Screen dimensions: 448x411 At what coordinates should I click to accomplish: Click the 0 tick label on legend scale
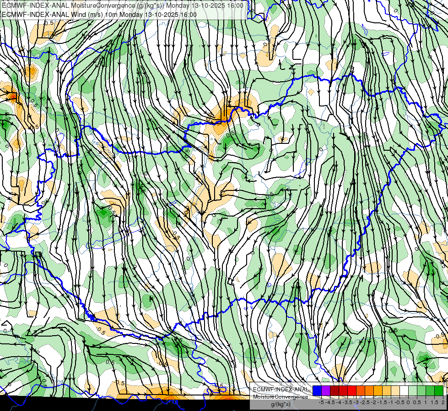coord(408,402)
